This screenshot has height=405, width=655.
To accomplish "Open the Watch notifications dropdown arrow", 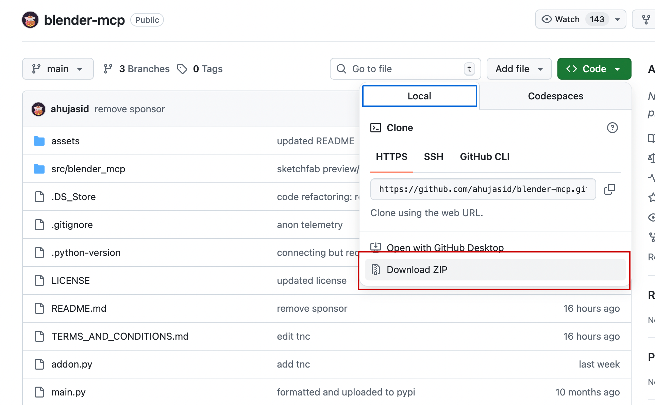I will pos(618,19).
